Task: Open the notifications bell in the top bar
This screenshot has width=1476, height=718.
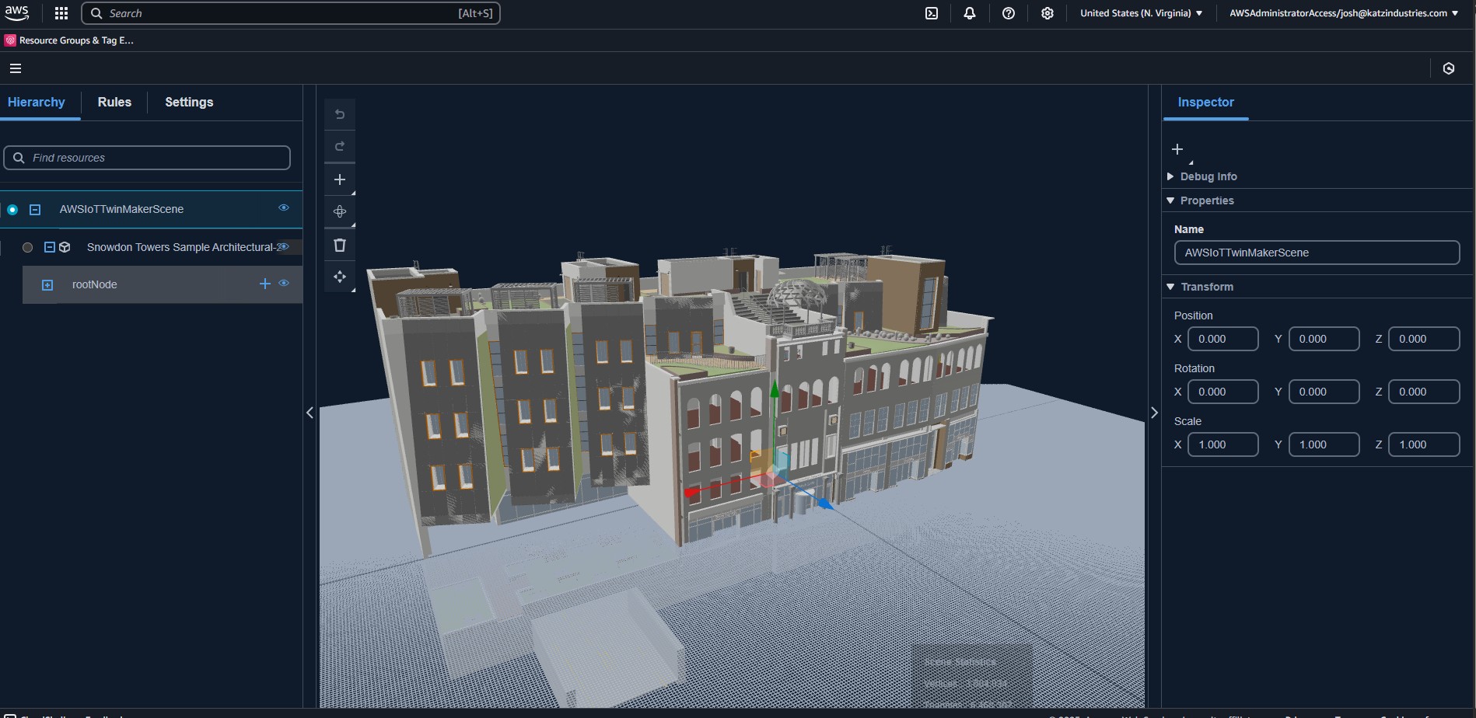Action: point(969,12)
